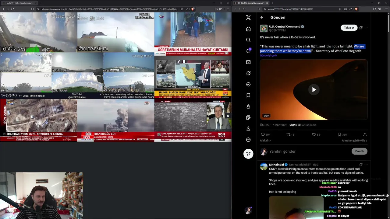Open Notifications bell in X sidebar
The width and height of the screenshot is (390, 219).
coord(248,51)
